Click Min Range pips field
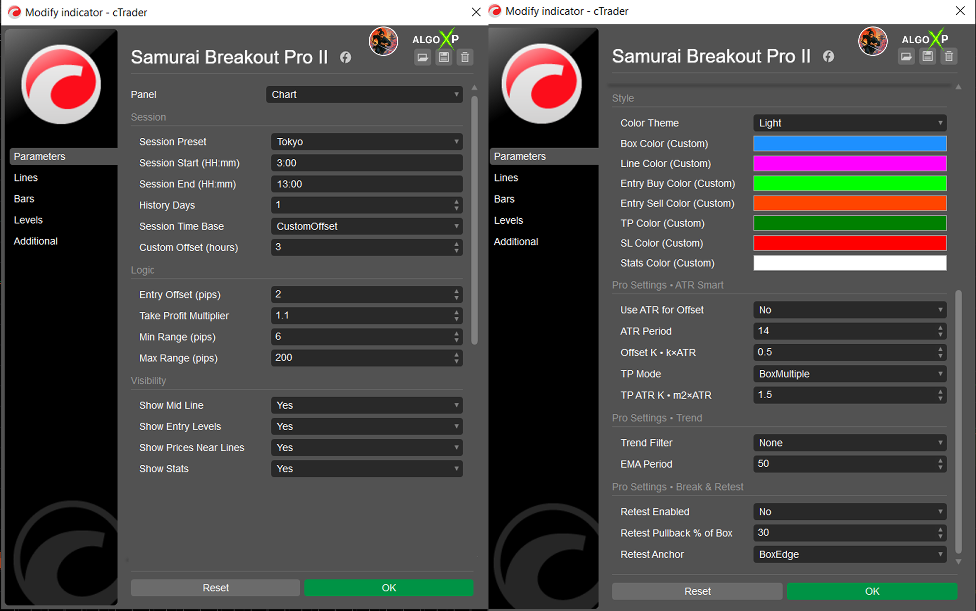The image size is (976, 611). [x=367, y=337]
